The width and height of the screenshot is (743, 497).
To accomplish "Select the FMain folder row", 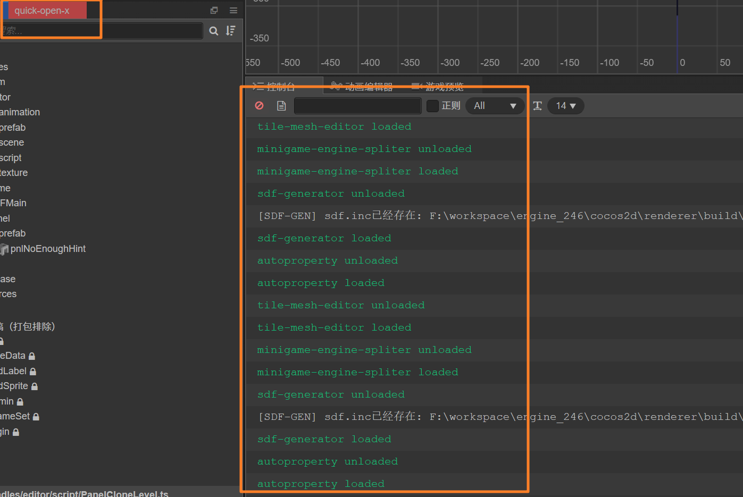I will tap(13, 203).
